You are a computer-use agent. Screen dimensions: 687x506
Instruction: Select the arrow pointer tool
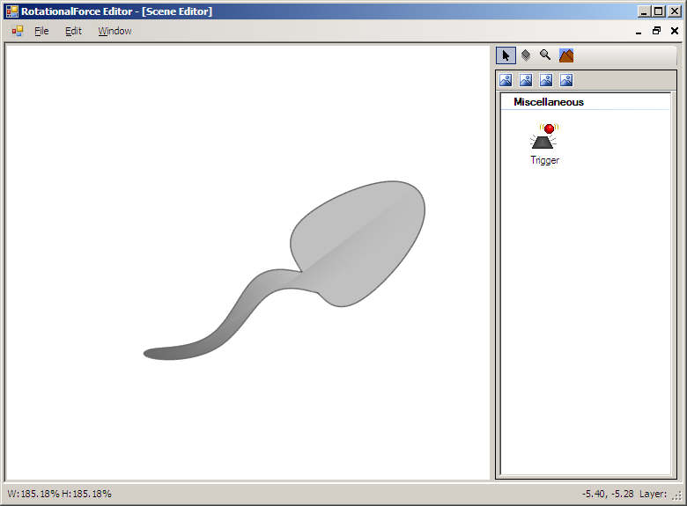tap(506, 55)
